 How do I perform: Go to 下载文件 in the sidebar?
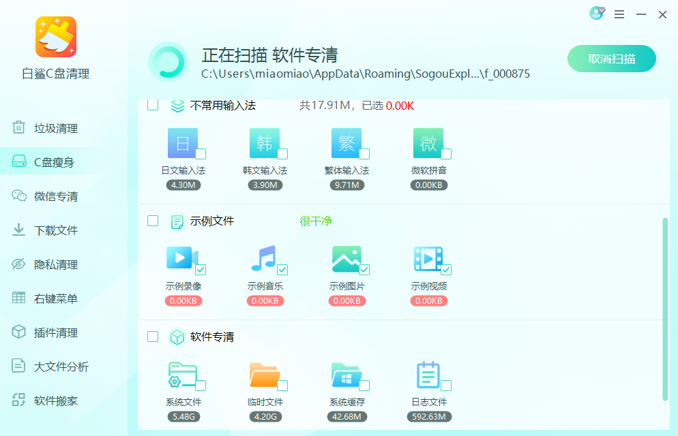46,230
